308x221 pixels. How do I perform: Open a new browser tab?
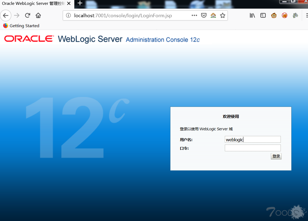(x=80, y=3)
